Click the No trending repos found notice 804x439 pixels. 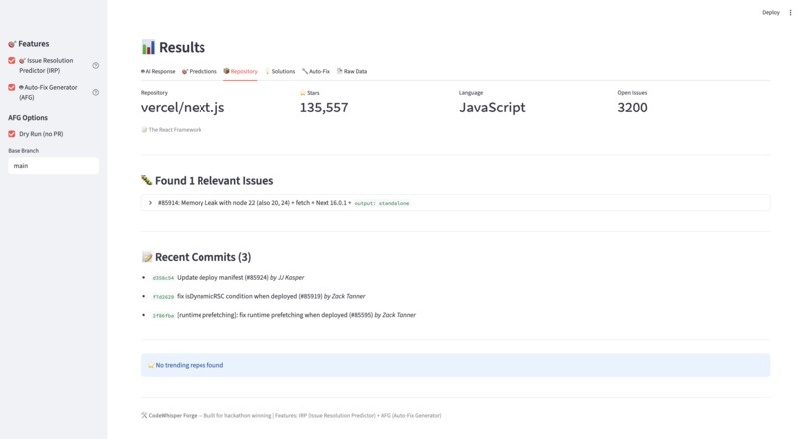tap(455, 366)
